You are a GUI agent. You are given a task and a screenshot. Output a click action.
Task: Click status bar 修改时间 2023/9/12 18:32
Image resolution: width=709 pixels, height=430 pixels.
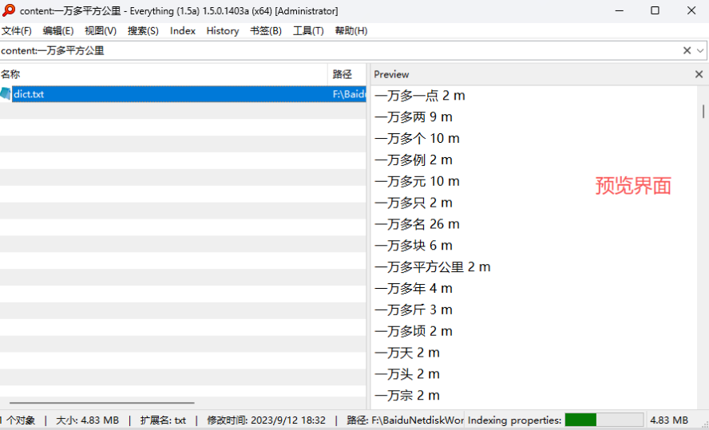[x=267, y=420]
